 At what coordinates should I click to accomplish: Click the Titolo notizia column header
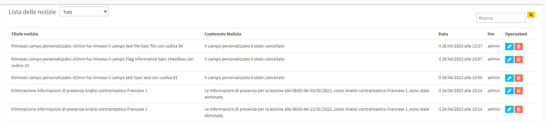pyautogui.click(x=25, y=34)
